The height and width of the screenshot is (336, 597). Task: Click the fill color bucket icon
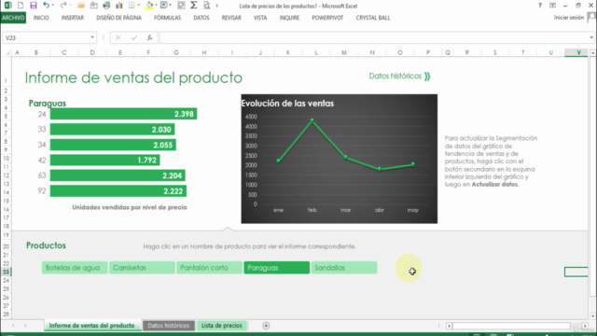click(149, 6)
